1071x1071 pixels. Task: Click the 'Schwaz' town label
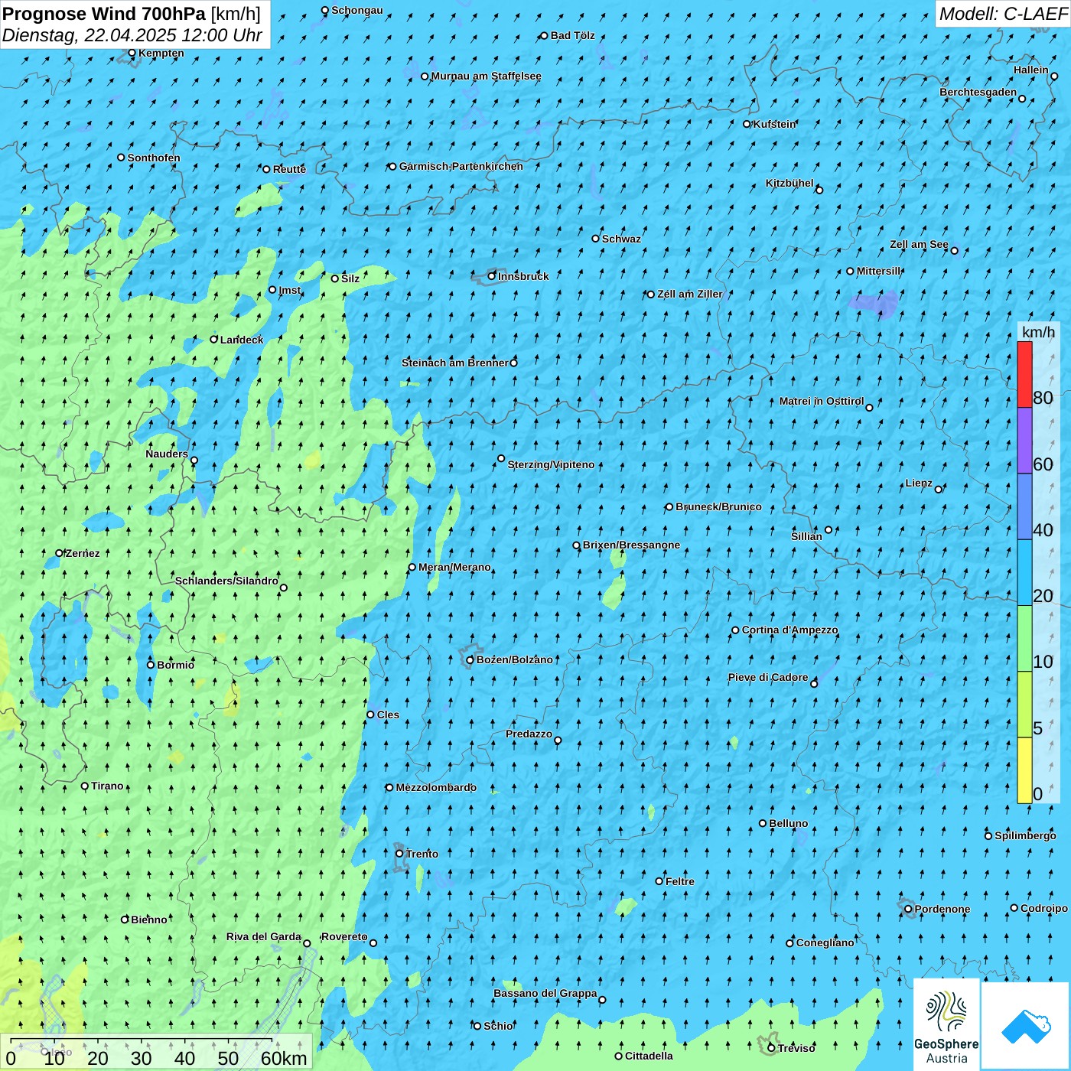click(621, 239)
